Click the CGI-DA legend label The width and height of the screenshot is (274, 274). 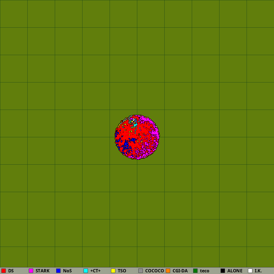[x=180, y=271]
